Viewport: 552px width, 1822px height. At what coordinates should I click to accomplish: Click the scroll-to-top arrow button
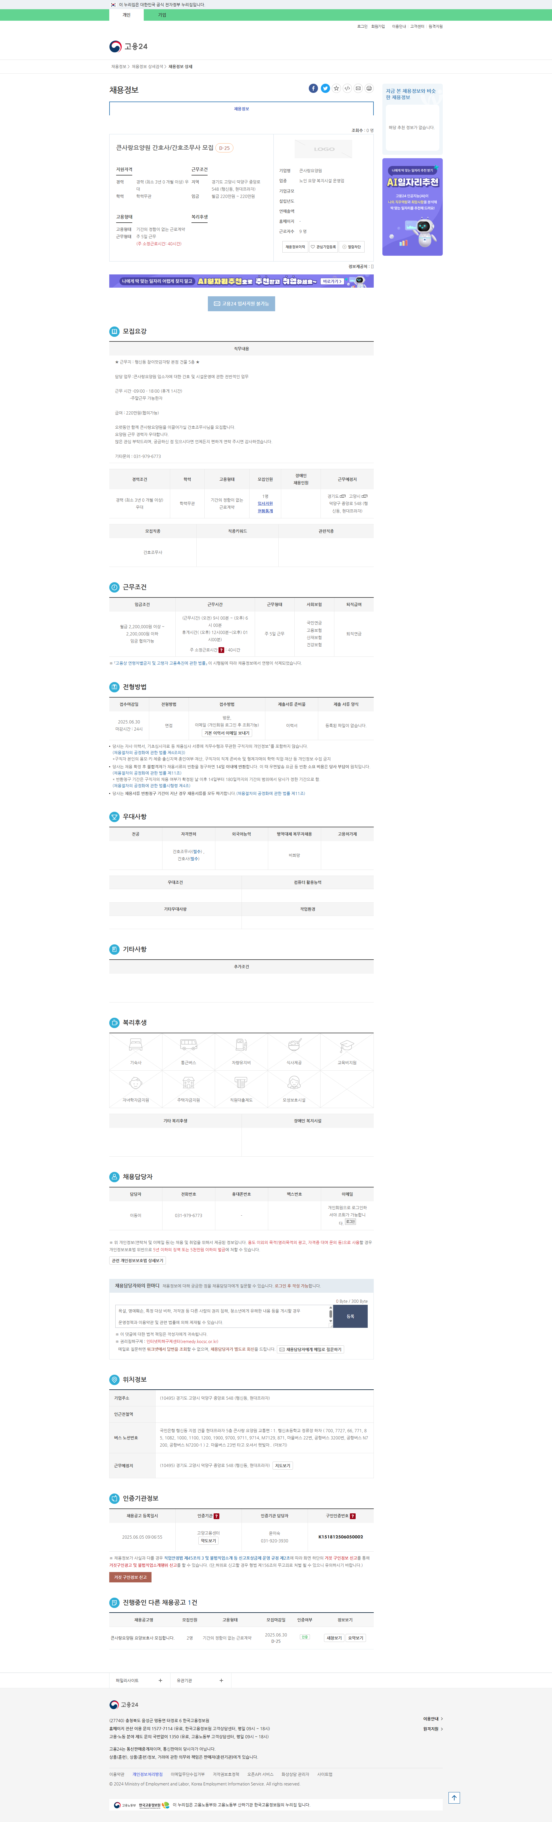455,1797
